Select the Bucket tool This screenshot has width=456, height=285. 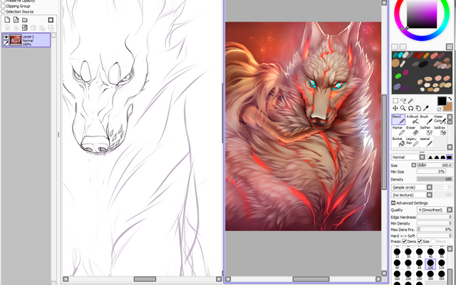click(398, 141)
